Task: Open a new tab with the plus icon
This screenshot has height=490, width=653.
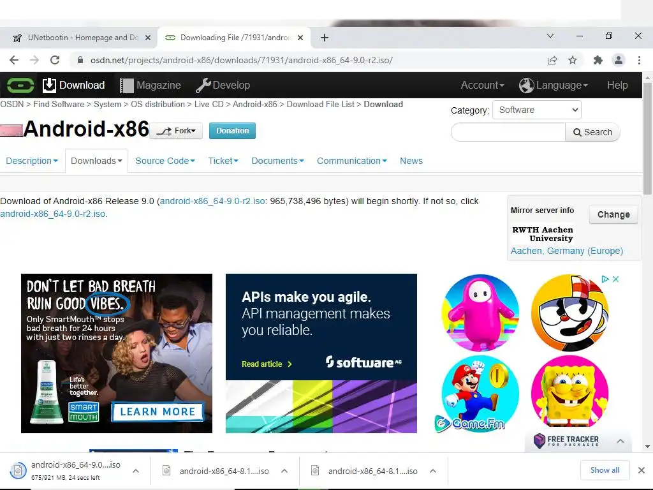Action: (325, 38)
